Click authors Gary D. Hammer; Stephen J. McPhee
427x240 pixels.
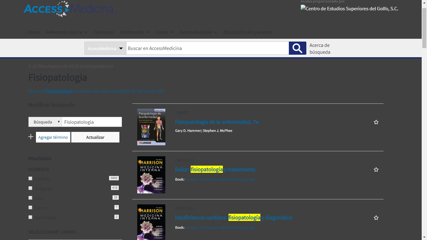click(204, 131)
